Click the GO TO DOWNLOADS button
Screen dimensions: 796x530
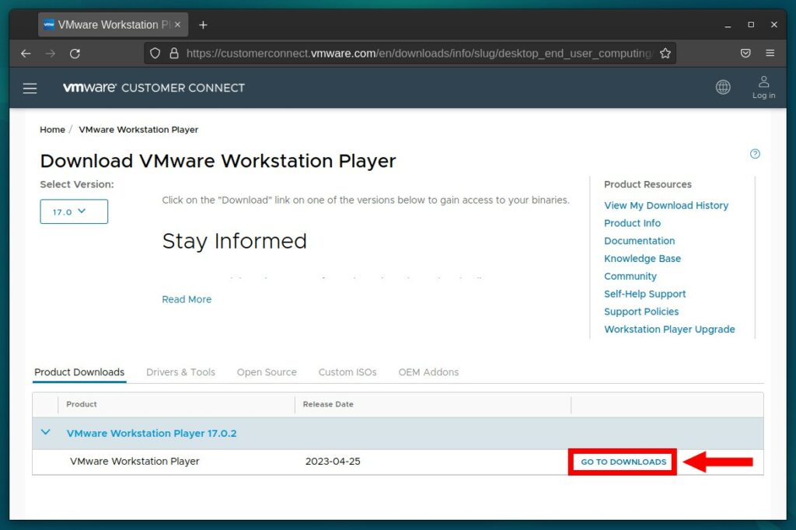coord(623,462)
